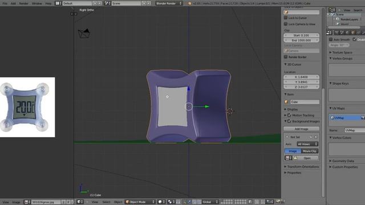Click the 3D cursor Y location field
365x205 pixels.
[x=302, y=82]
